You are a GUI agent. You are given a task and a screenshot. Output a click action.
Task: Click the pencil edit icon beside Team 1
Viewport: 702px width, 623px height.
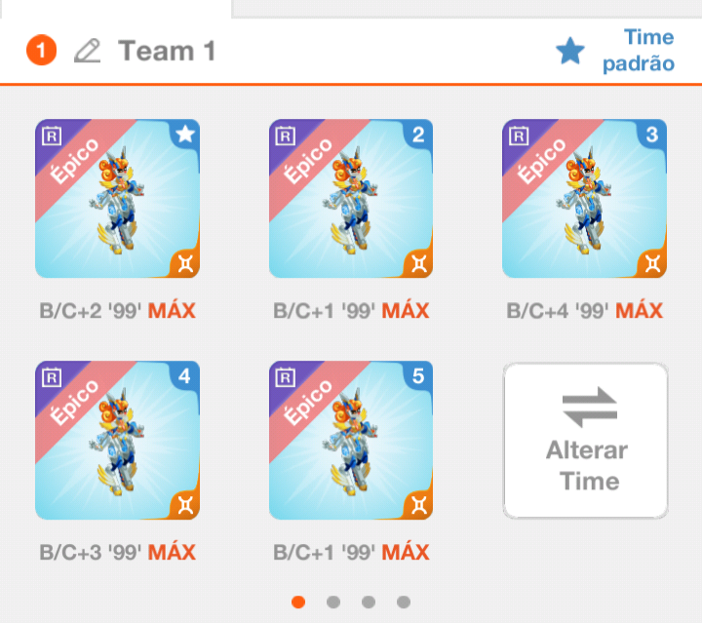click(88, 51)
